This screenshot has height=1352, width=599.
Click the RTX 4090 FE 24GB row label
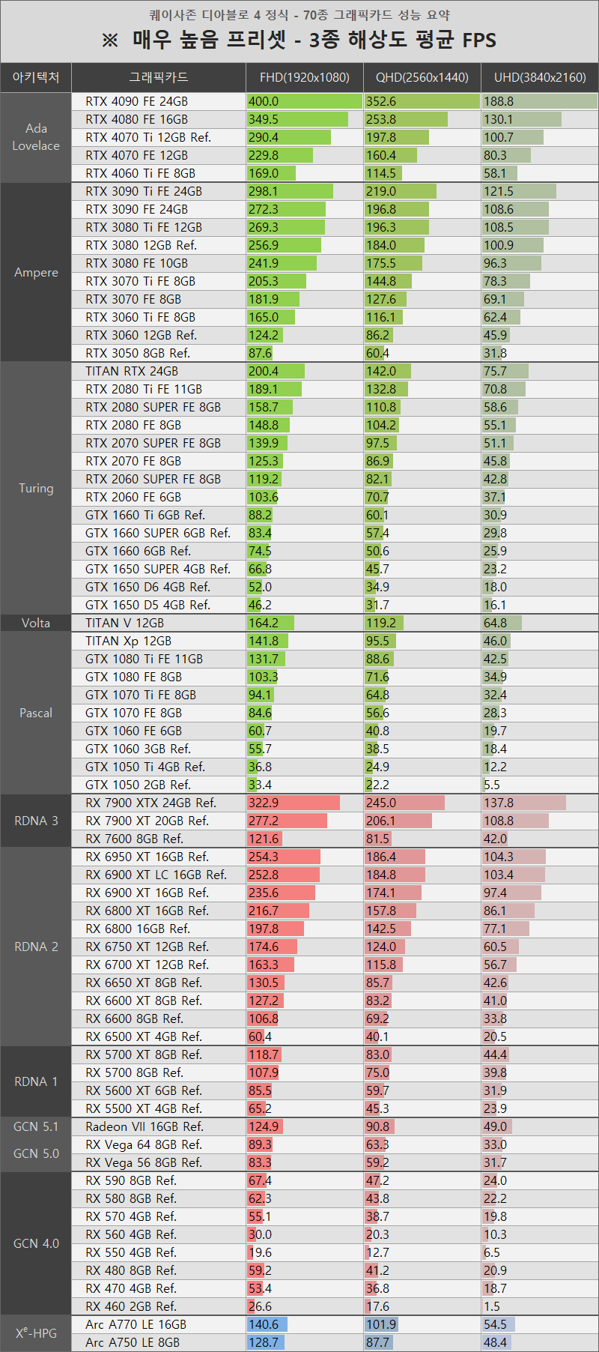point(136,101)
